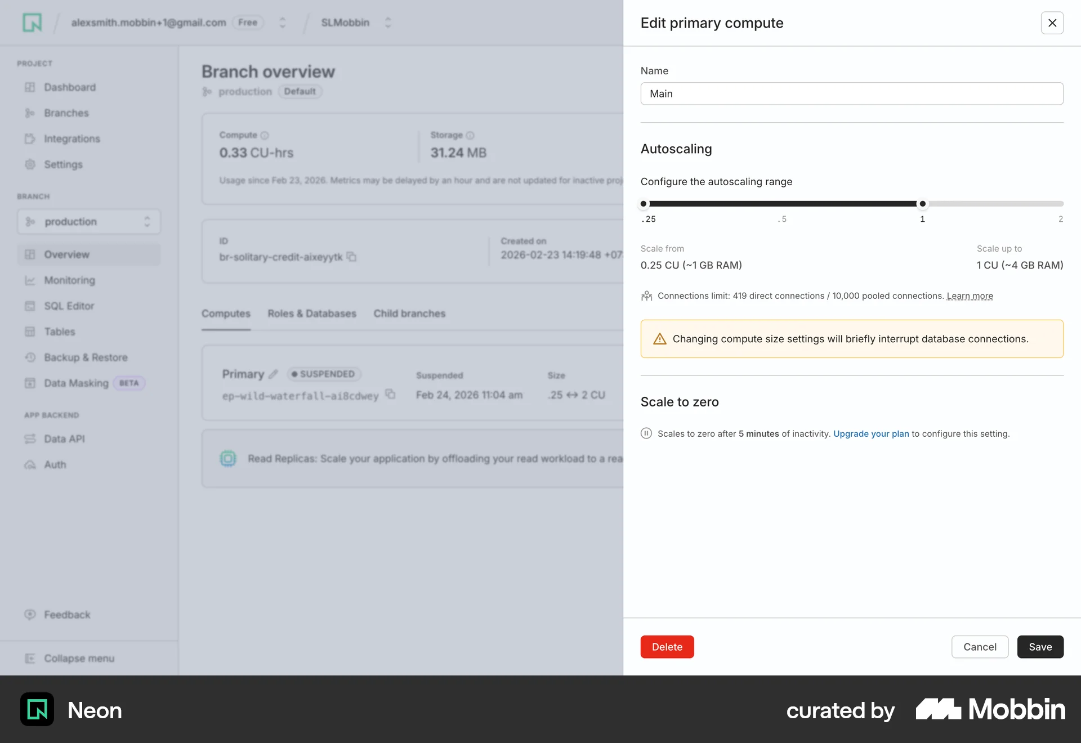Screen dimensions: 1081x743
Task: Click the .25 ↔ 2 CU size value
Action: click(577, 395)
